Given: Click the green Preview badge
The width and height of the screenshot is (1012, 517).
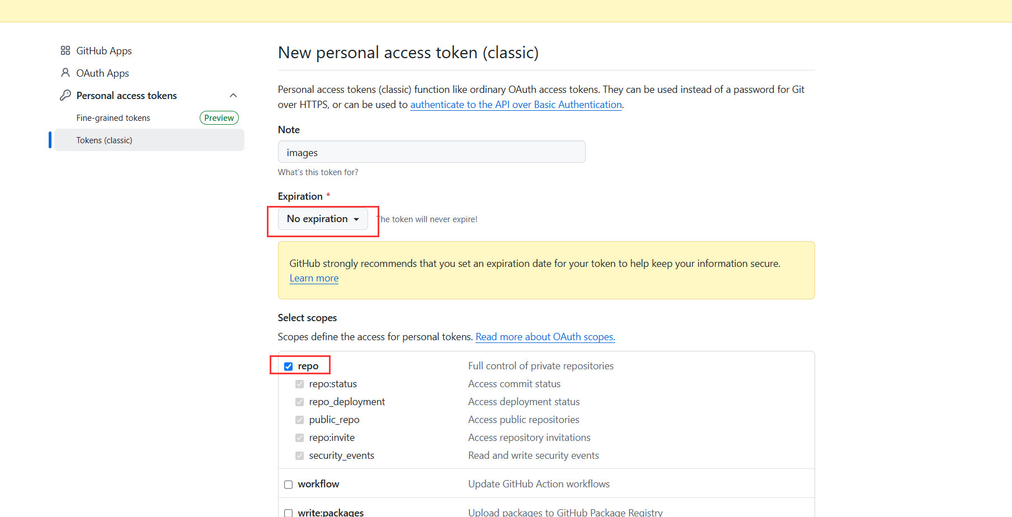Looking at the screenshot, I should [x=219, y=118].
